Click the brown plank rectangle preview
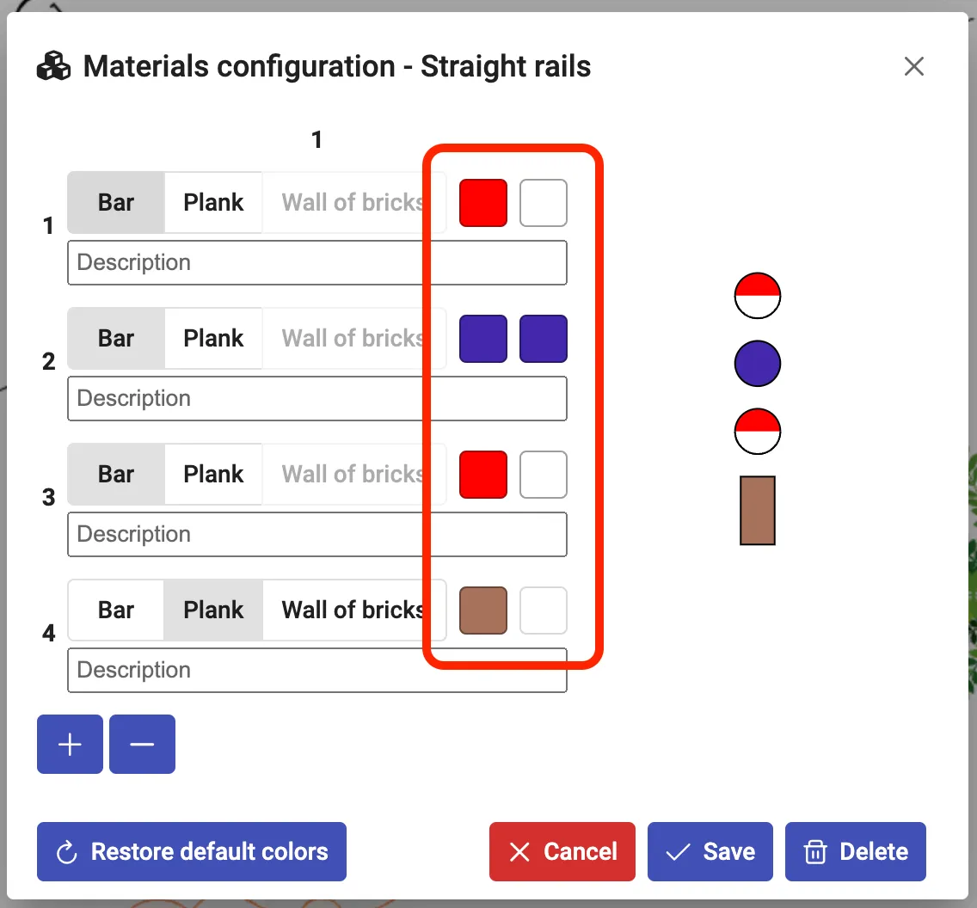 [x=758, y=510]
